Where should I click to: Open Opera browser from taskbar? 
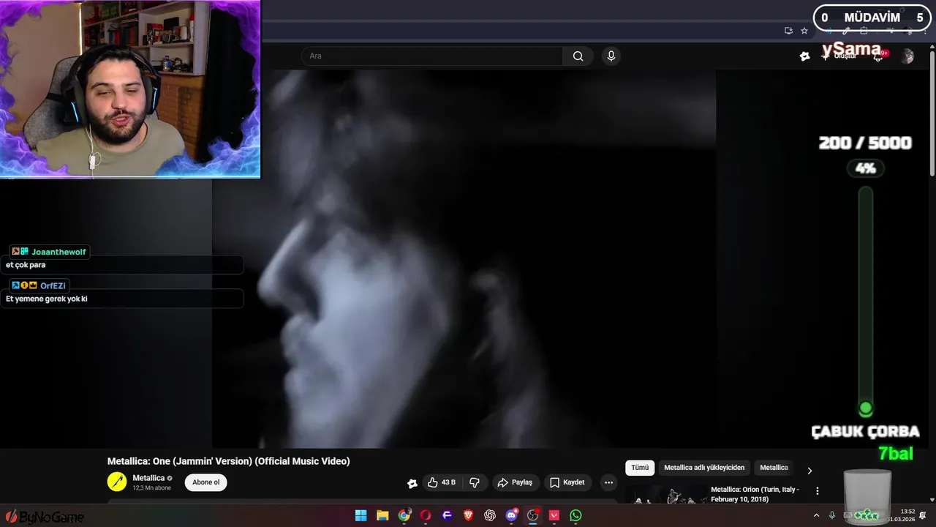426,515
